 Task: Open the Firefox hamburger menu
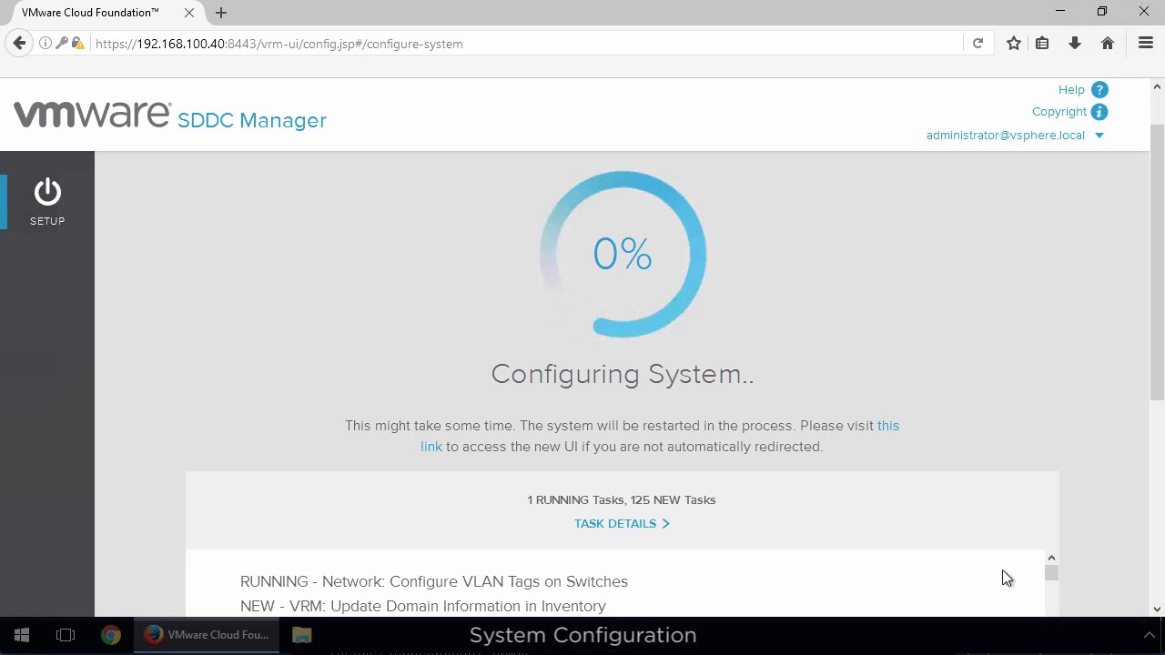click(x=1146, y=44)
